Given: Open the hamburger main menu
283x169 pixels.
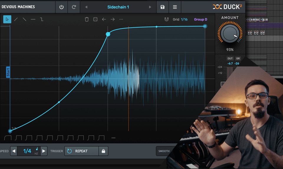Looking at the screenshot, I should pyautogui.click(x=175, y=7).
